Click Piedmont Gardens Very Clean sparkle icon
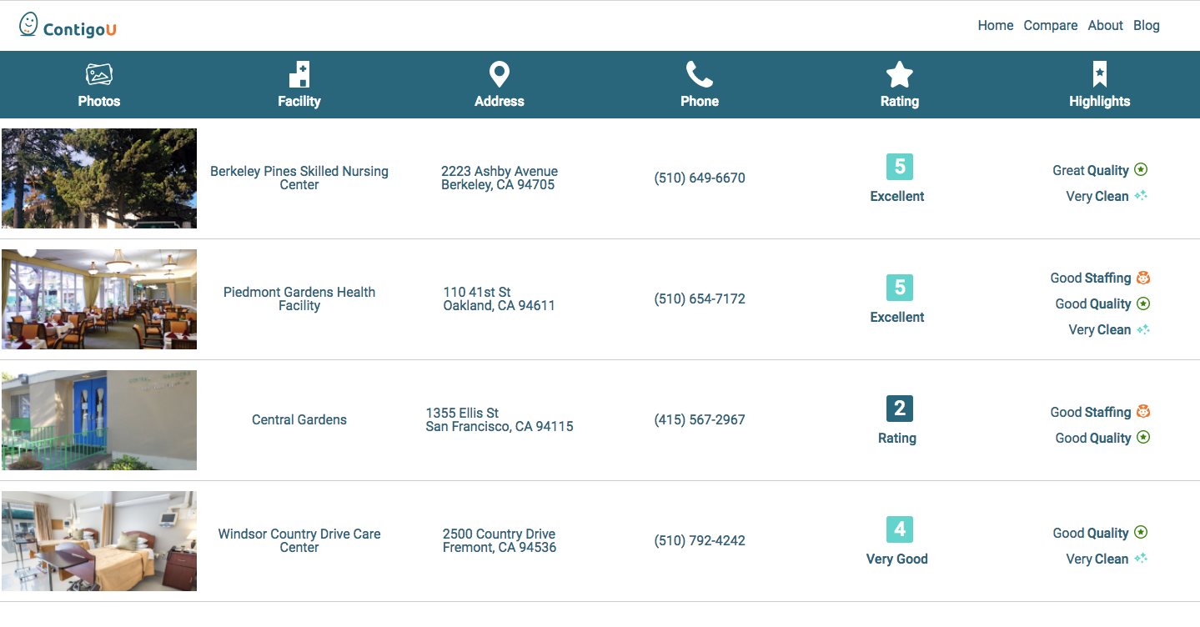The width and height of the screenshot is (1200, 627). [x=1143, y=329]
